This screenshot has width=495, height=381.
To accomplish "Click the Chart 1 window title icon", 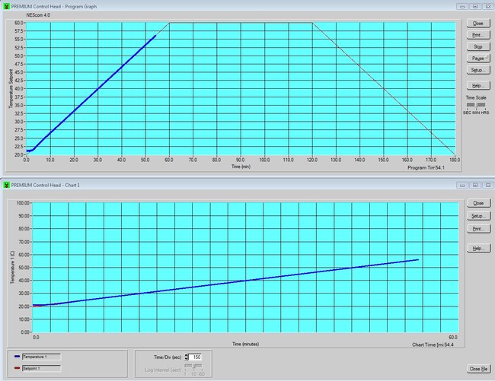I will pos(6,184).
